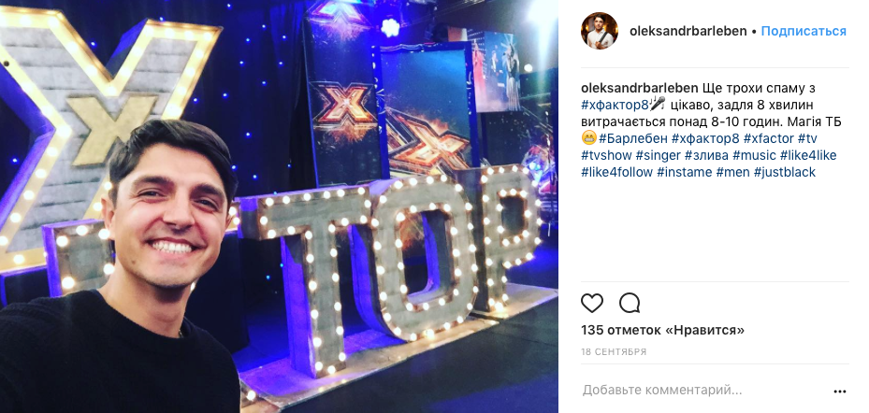Click the comment speech bubble icon
Image resolution: width=869 pixels, height=413 pixels.
[x=630, y=303]
